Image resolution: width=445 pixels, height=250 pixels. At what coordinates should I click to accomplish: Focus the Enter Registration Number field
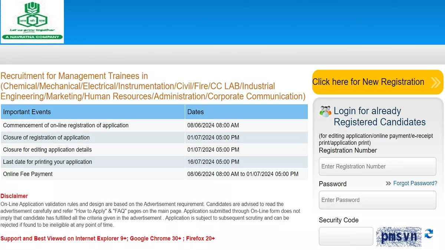(377, 167)
